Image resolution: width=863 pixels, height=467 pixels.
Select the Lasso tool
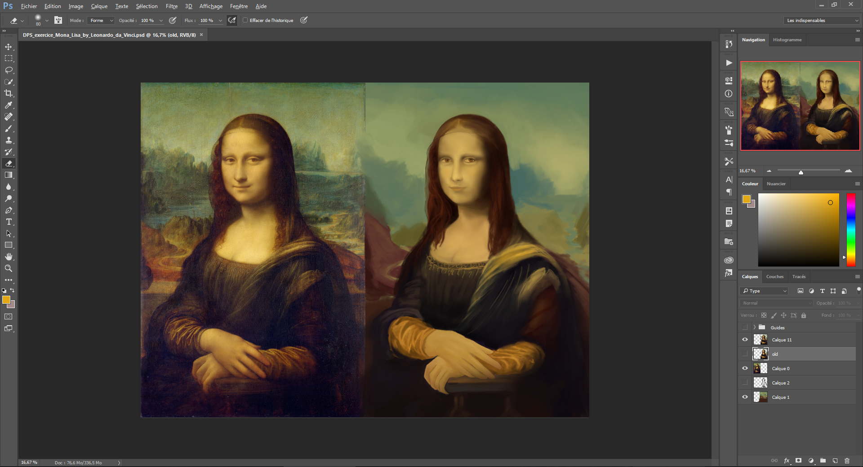coord(9,70)
